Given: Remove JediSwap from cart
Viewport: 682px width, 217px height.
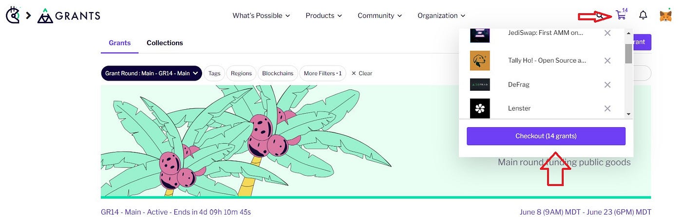Looking at the screenshot, I should pyautogui.click(x=607, y=33).
